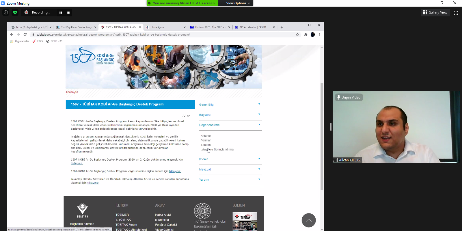Open the Fotoğraf Galerisi footer link

point(166,225)
